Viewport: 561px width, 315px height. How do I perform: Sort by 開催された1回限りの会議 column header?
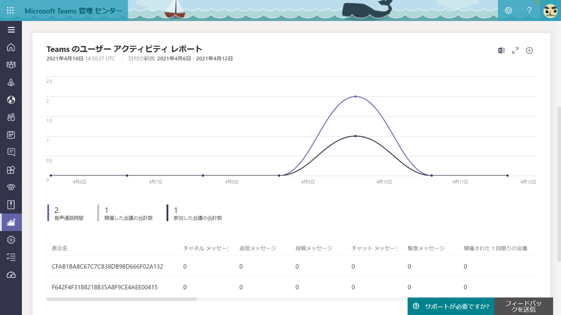[496, 248]
